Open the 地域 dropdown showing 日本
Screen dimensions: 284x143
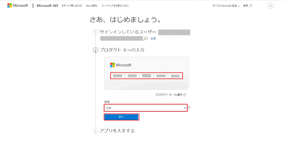coord(146,108)
